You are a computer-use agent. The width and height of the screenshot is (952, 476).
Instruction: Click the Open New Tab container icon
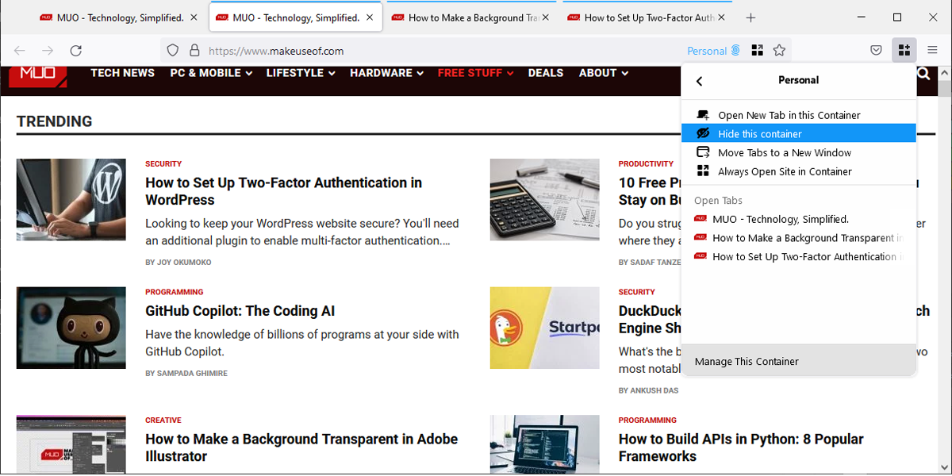coord(703,115)
